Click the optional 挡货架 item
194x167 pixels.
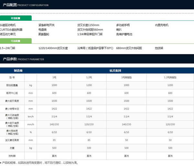[159, 48]
